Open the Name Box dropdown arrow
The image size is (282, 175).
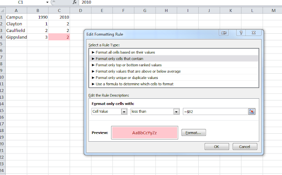pos(47,2)
